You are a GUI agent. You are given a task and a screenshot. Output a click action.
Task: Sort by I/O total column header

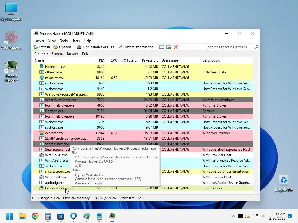(129, 60)
